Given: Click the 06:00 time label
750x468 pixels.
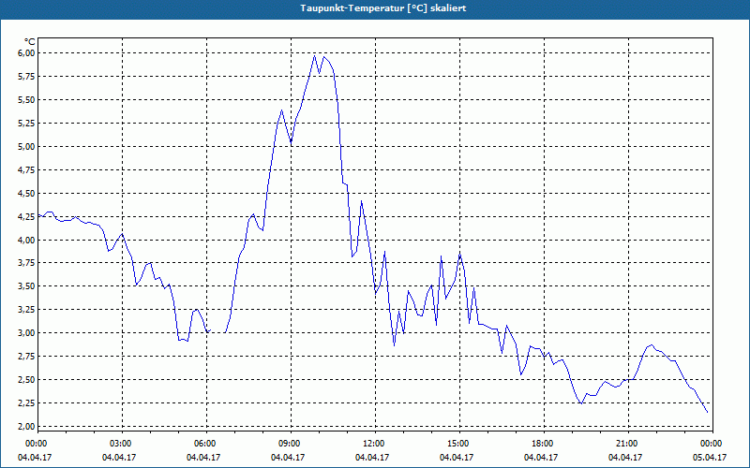Looking at the screenshot, I should (205, 444).
